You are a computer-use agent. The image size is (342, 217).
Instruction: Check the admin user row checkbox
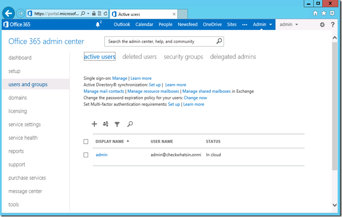point(86,155)
